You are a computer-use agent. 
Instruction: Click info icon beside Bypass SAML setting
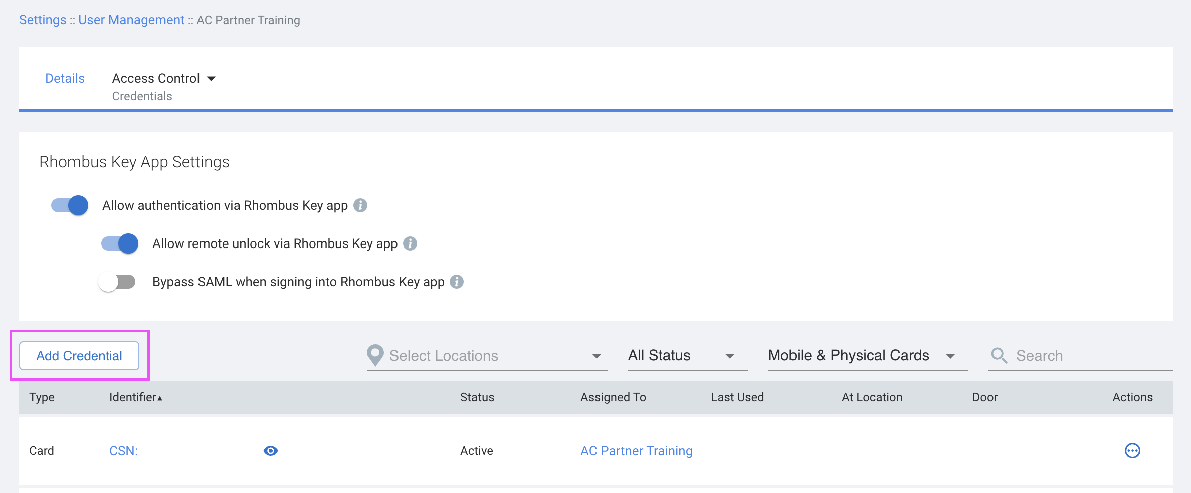click(457, 282)
